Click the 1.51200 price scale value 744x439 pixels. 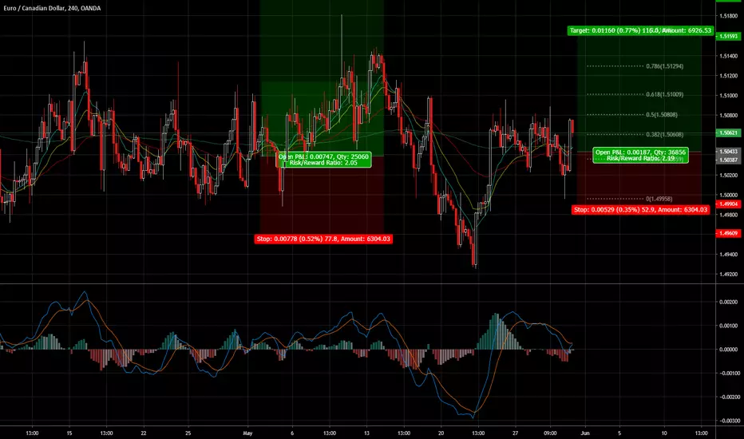pyautogui.click(x=728, y=76)
